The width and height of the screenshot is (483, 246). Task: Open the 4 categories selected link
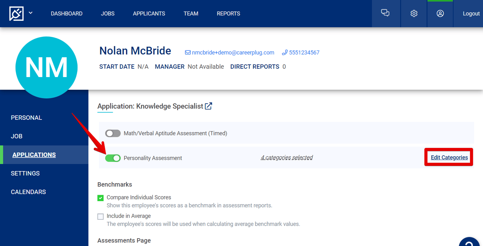[286, 158]
